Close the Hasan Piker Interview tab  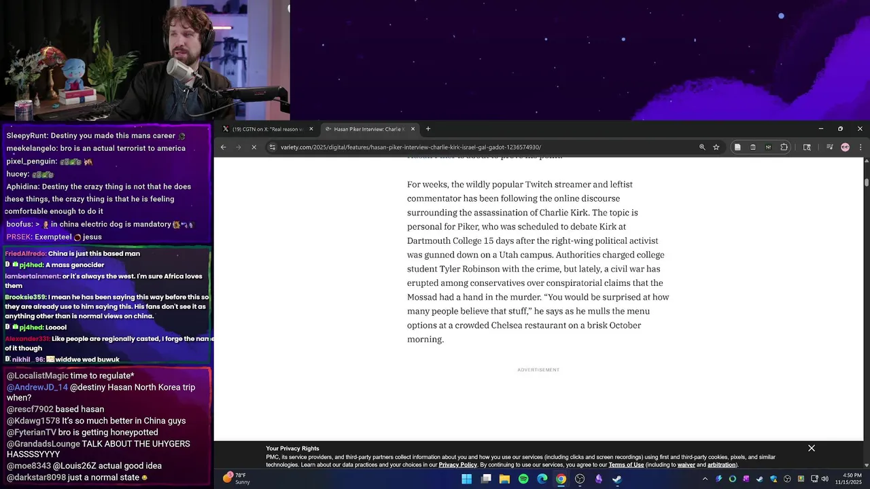[x=413, y=129]
